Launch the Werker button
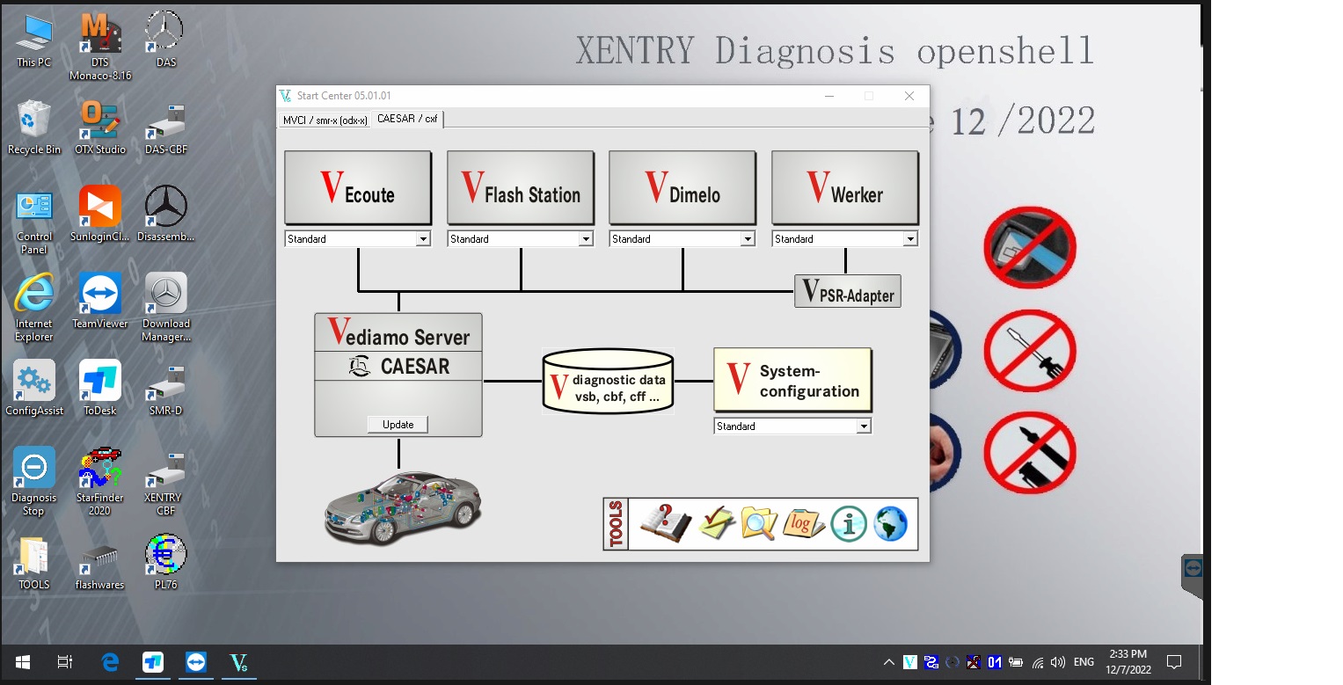This screenshot has height=685, width=1343. coord(845,187)
